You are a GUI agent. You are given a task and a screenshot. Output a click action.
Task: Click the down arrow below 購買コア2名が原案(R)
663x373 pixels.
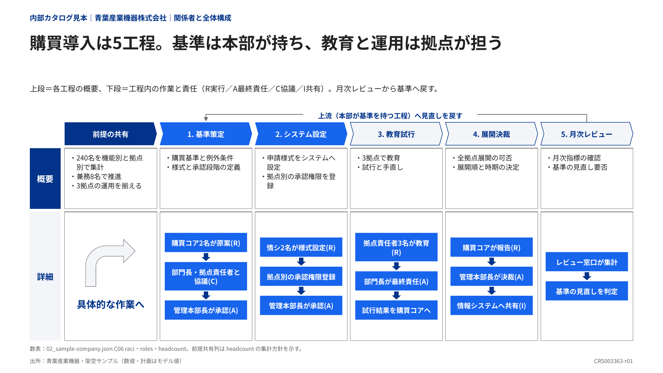point(206,257)
